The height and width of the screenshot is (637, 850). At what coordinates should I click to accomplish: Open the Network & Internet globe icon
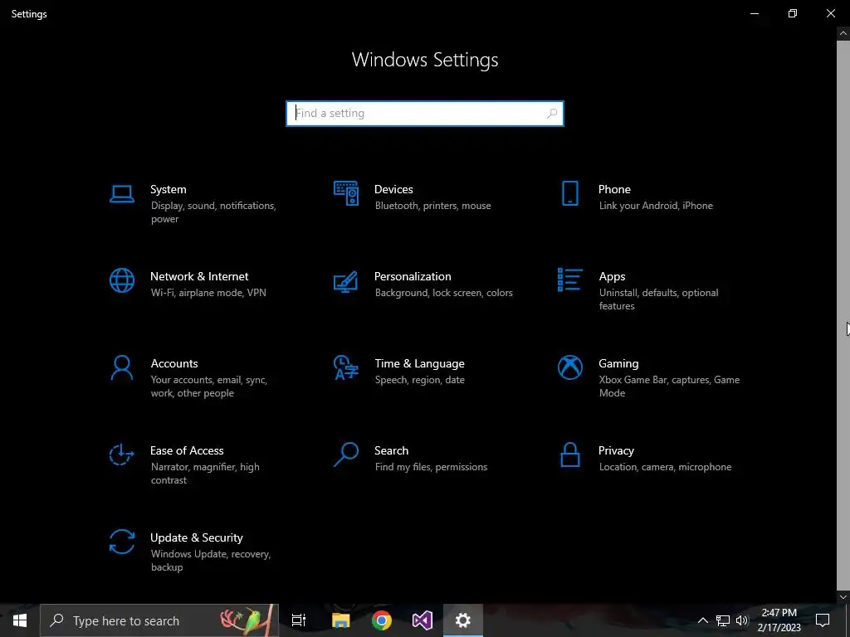pyautogui.click(x=122, y=280)
